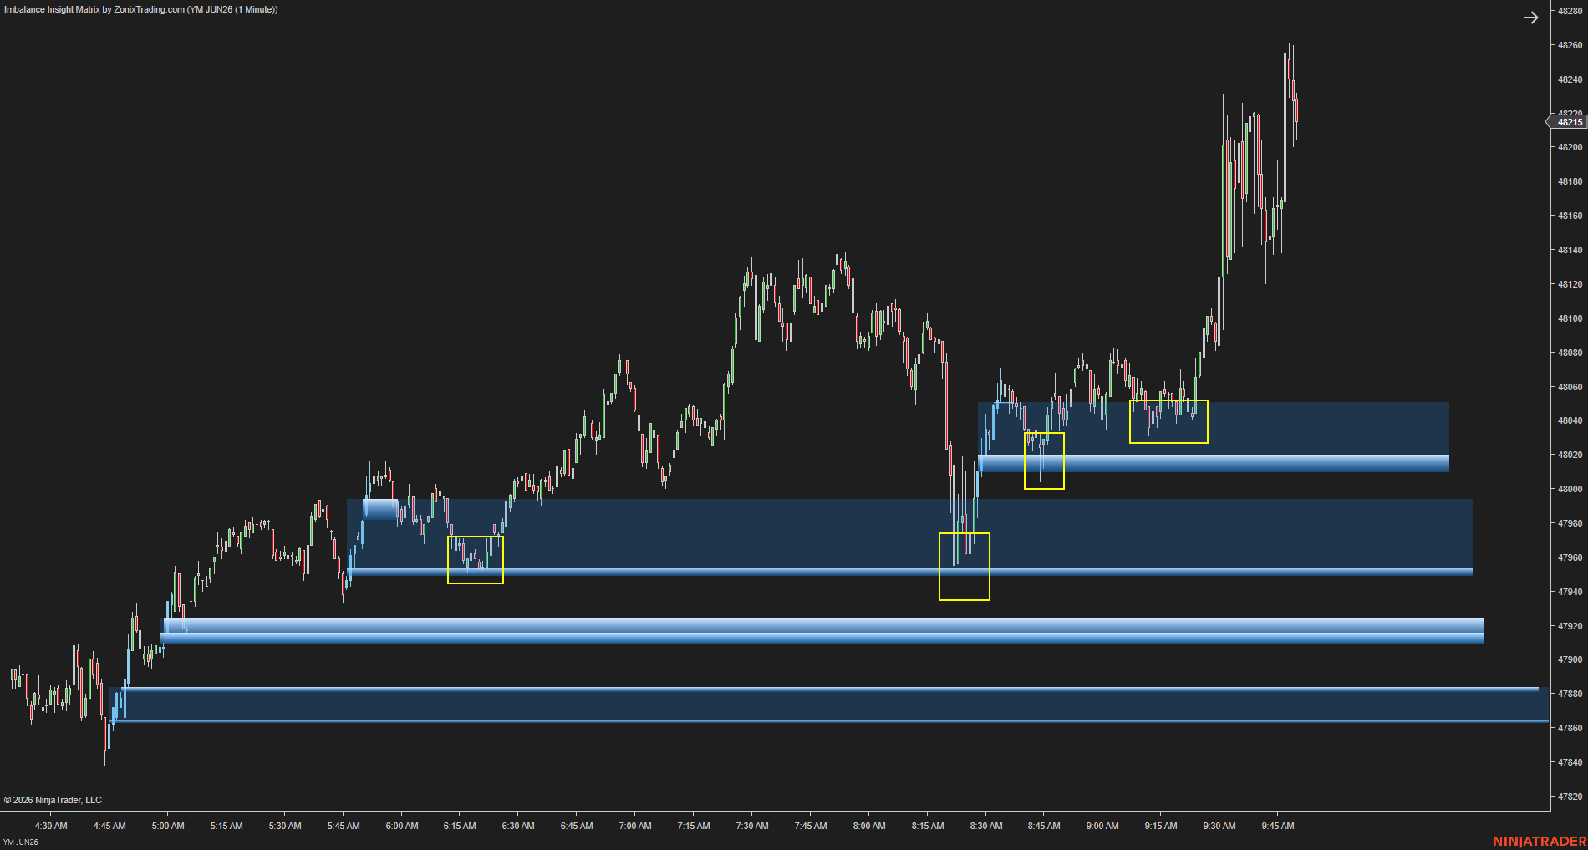Click the NinjaTrader copyright text
This screenshot has height=850, width=1588.
pos(53,800)
